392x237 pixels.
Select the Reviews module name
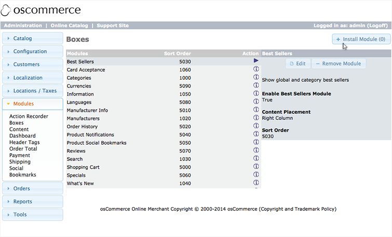(x=76, y=151)
